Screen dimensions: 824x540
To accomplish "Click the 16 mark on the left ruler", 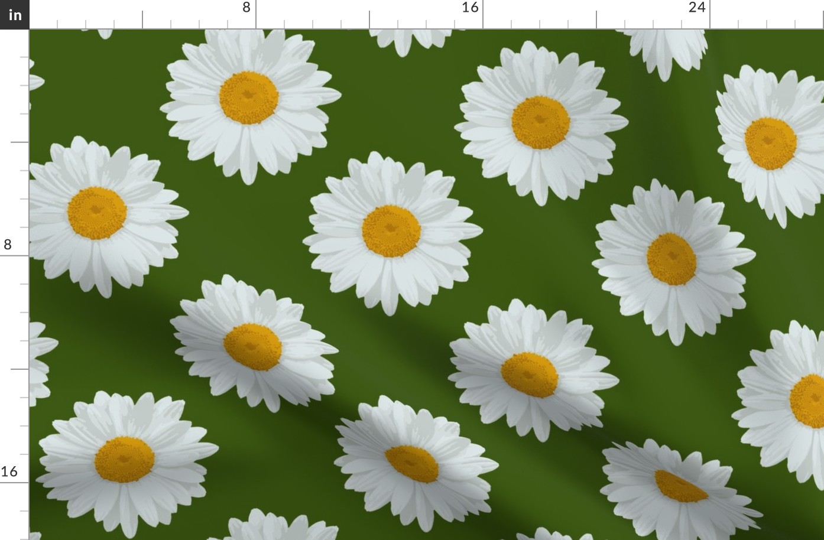I will (x=9, y=471).
